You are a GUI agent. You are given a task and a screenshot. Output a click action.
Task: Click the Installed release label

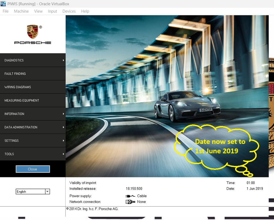point(83,189)
